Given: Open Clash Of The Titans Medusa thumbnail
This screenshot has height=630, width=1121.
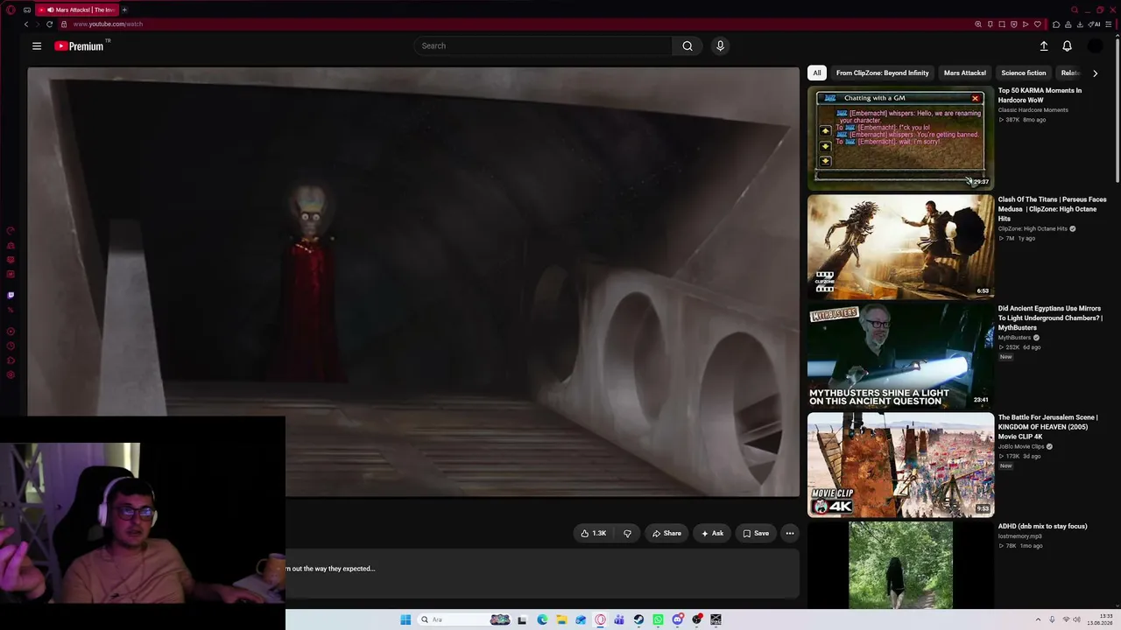Looking at the screenshot, I should [900, 247].
